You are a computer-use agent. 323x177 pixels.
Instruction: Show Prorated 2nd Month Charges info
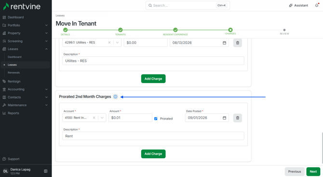coord(115,96)
